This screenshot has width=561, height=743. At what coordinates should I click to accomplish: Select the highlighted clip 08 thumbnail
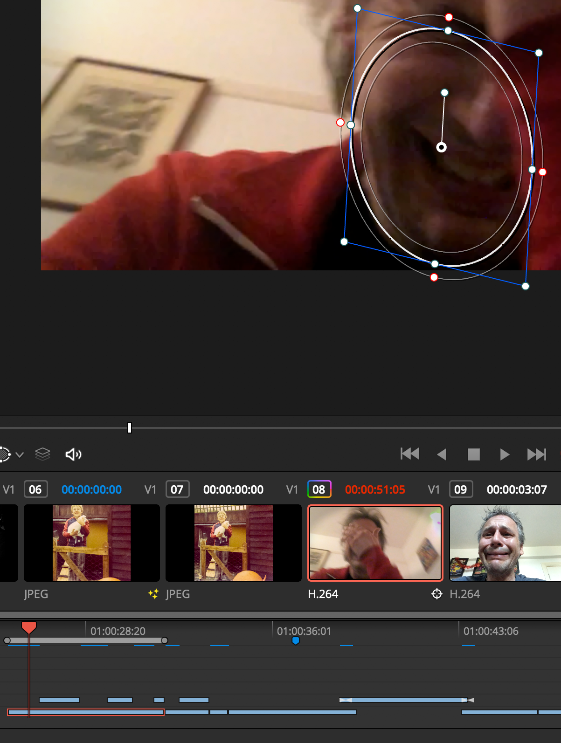(x=375, y=543)
